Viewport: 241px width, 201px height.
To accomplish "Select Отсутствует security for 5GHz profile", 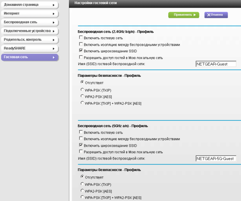I will 82,177.
